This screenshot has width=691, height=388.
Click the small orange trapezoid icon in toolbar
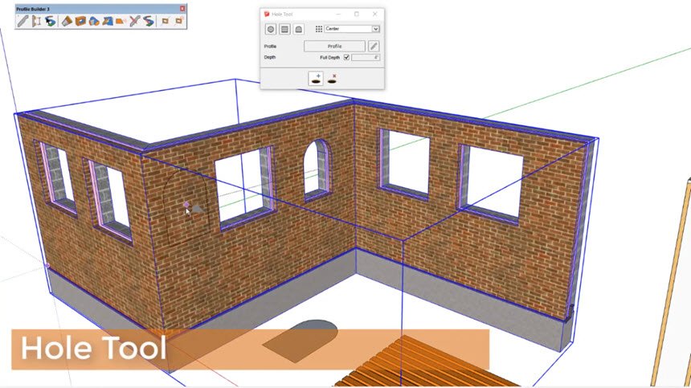click(120, 21)
